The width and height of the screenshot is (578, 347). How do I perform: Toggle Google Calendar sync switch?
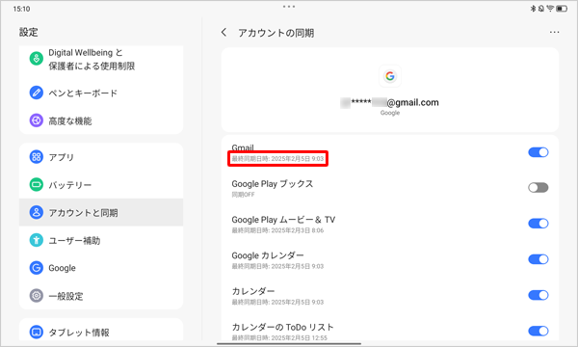(539, 259)
